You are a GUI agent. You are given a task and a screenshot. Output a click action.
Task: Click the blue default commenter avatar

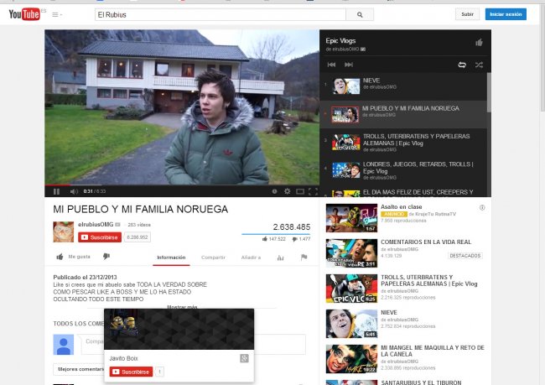(63, 344)
